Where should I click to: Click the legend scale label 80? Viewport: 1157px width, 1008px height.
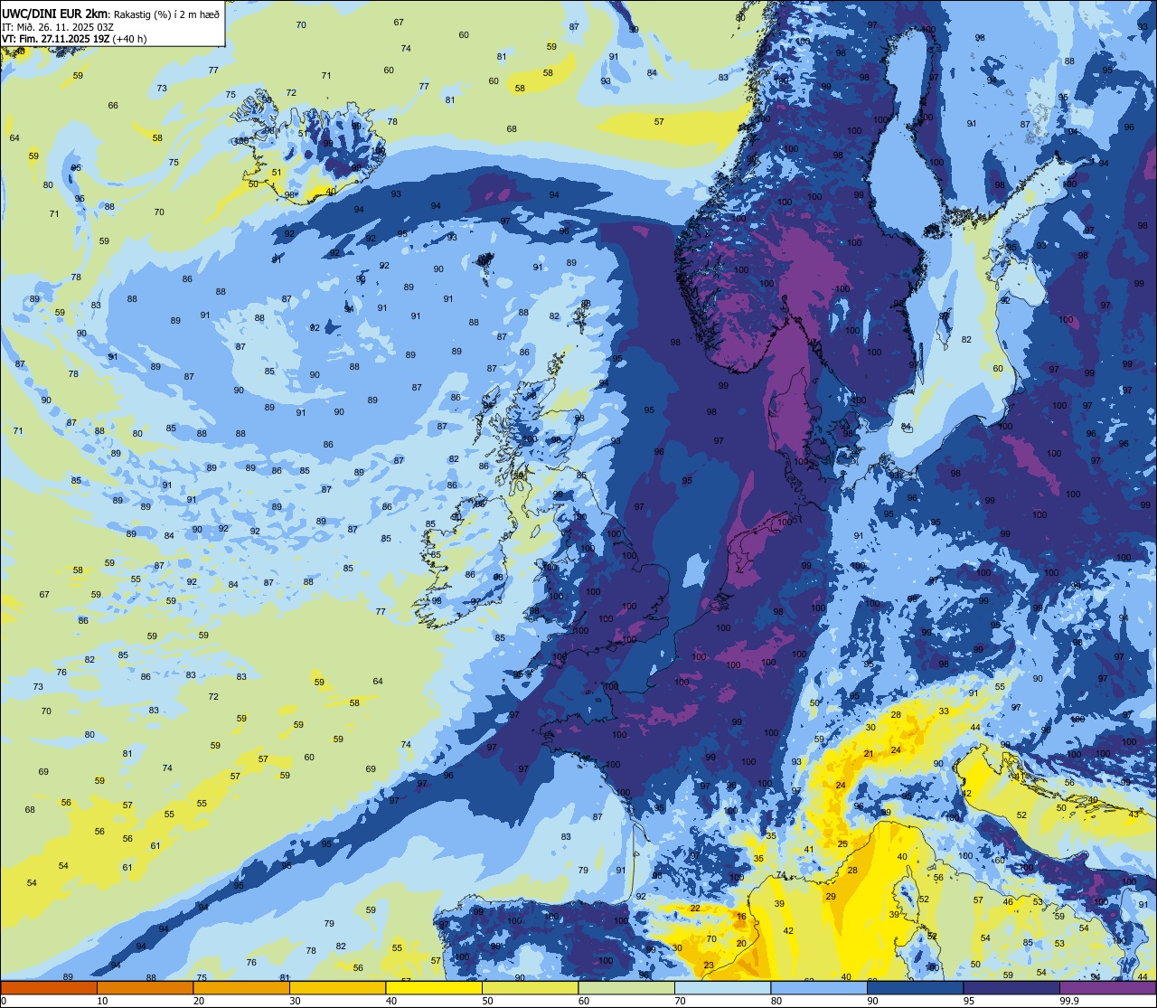click(776, 1001)
